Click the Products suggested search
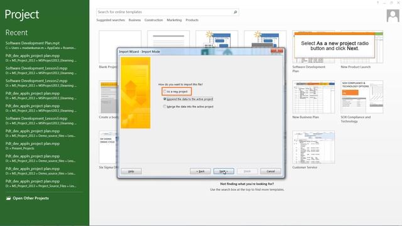This screenshot has width=402, height=226. tap(192, 20)
